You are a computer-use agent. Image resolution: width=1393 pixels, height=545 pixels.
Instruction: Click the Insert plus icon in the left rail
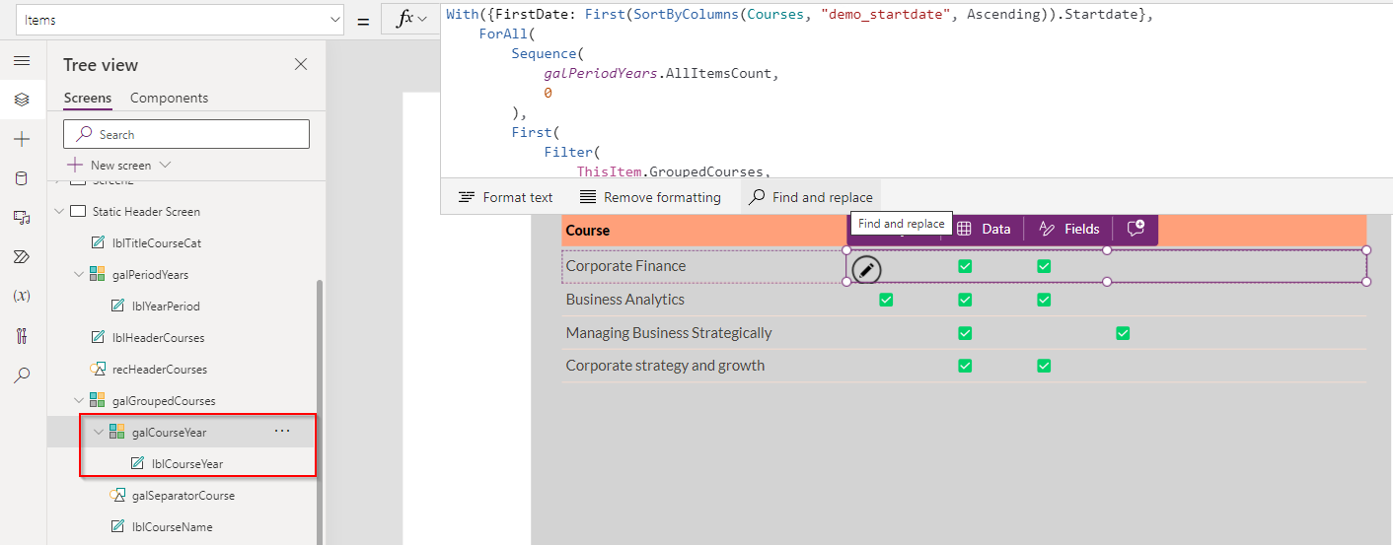22,139
